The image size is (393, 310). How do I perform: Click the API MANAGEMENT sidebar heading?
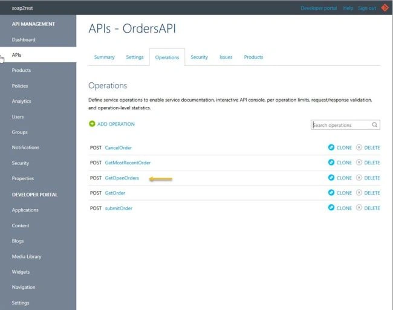[33, 24]
